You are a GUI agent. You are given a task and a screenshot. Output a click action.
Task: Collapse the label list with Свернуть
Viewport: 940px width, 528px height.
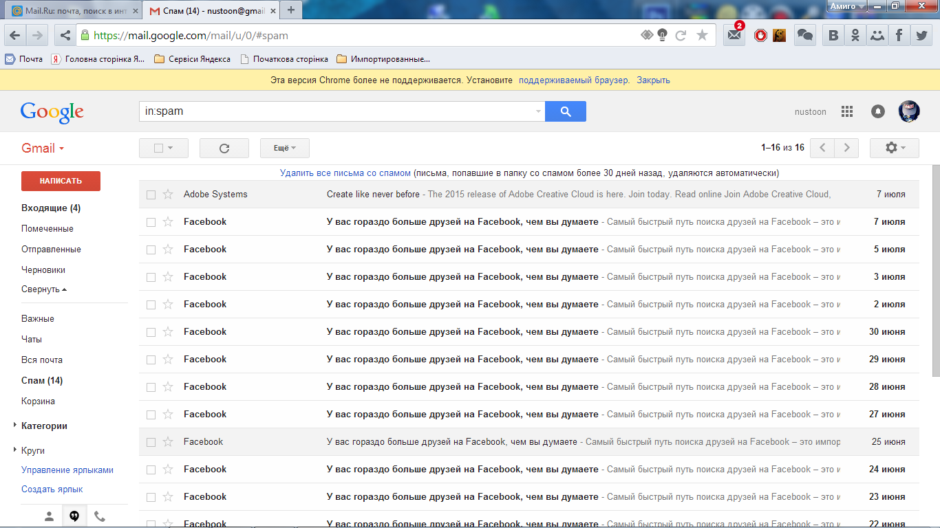tap(44, 289)
